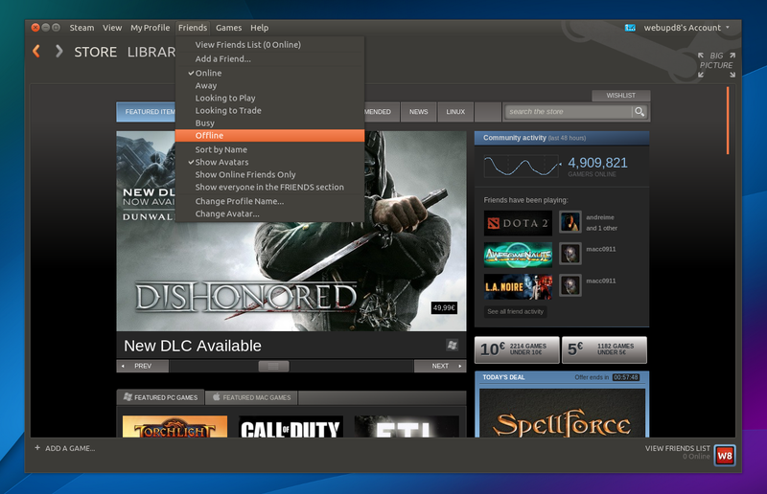
Task: Toggle Show everyone in the FRIENDS section
Action: coord(269,187)
